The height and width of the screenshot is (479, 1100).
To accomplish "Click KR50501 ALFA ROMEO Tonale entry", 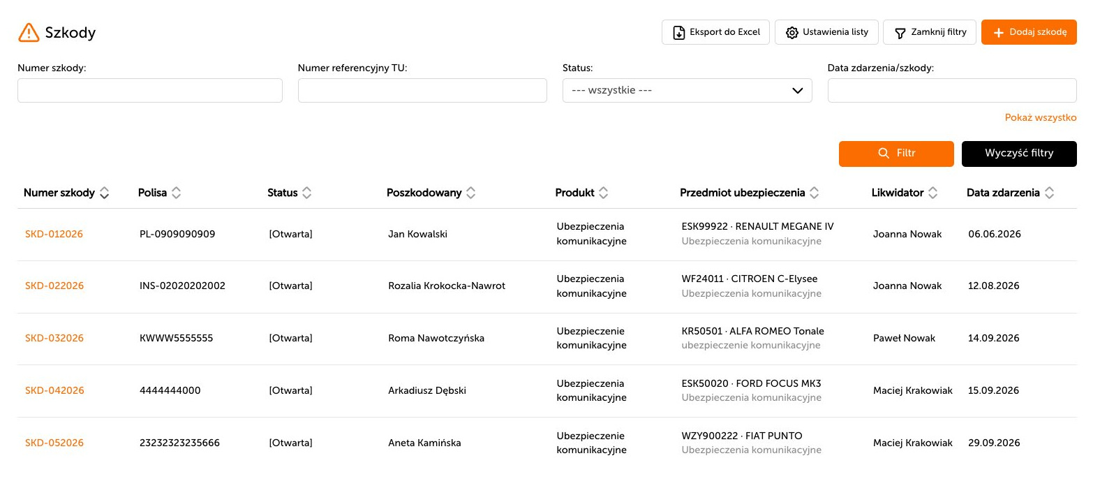I will coord(752,331).
